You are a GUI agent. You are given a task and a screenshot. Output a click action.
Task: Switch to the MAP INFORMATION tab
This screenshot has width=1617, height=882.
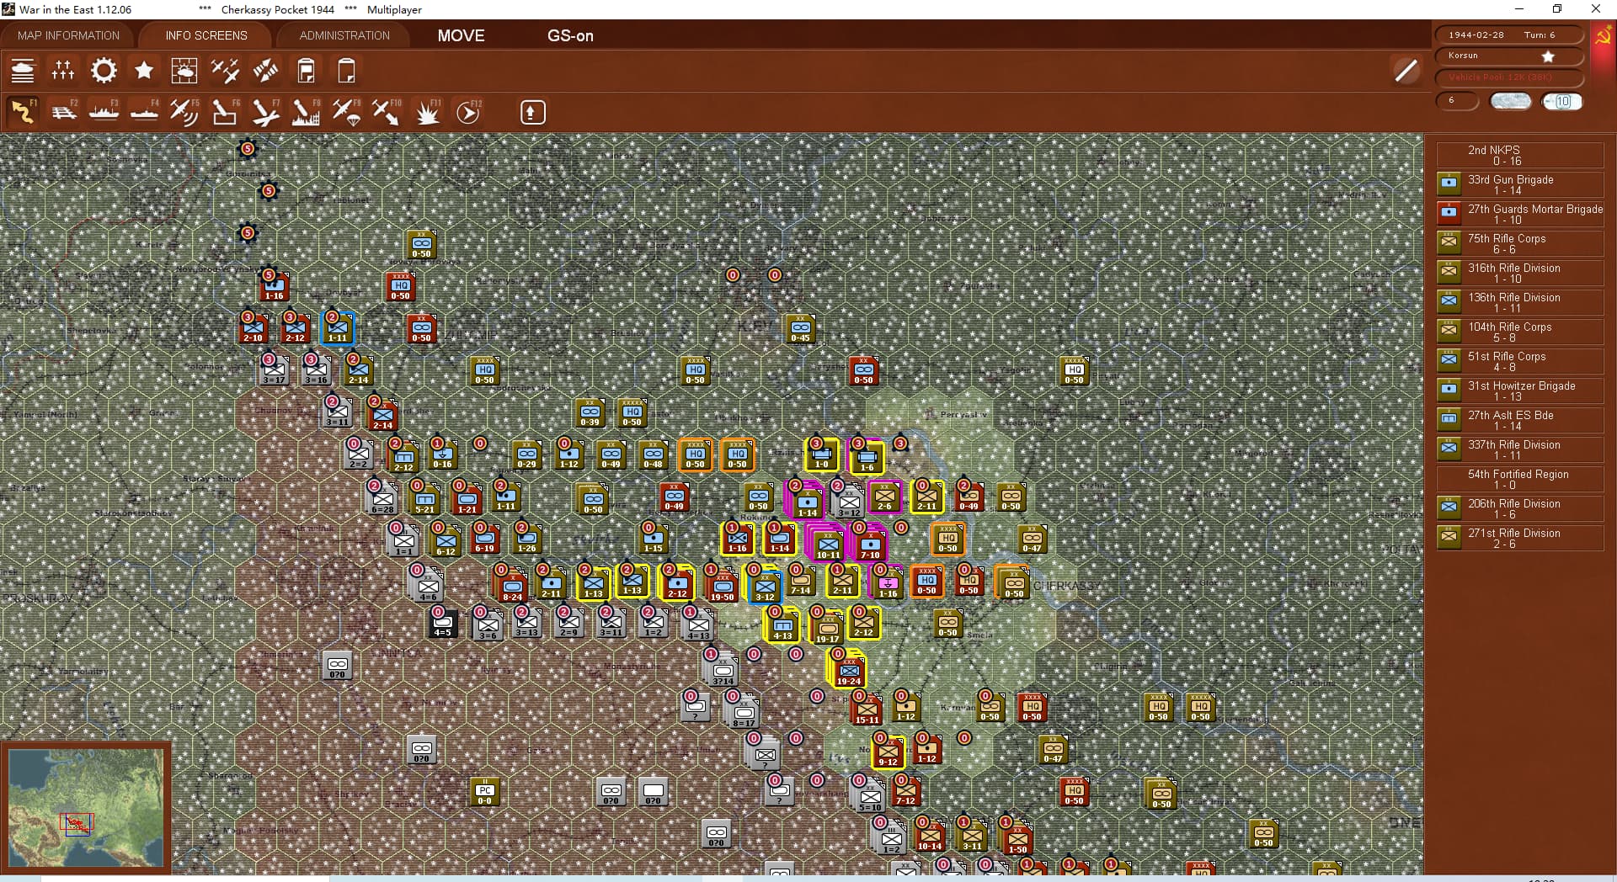click(69, 35)
